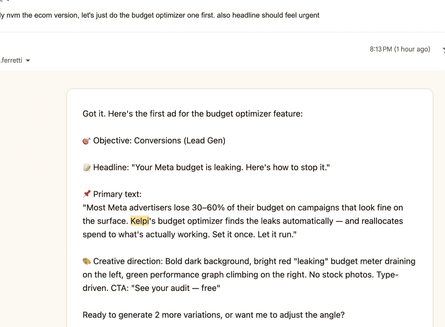Click the 'Objective: Conversions (Lead Gen)' line
The width and height of the screenshot is (445, 327).
point(159,141)
